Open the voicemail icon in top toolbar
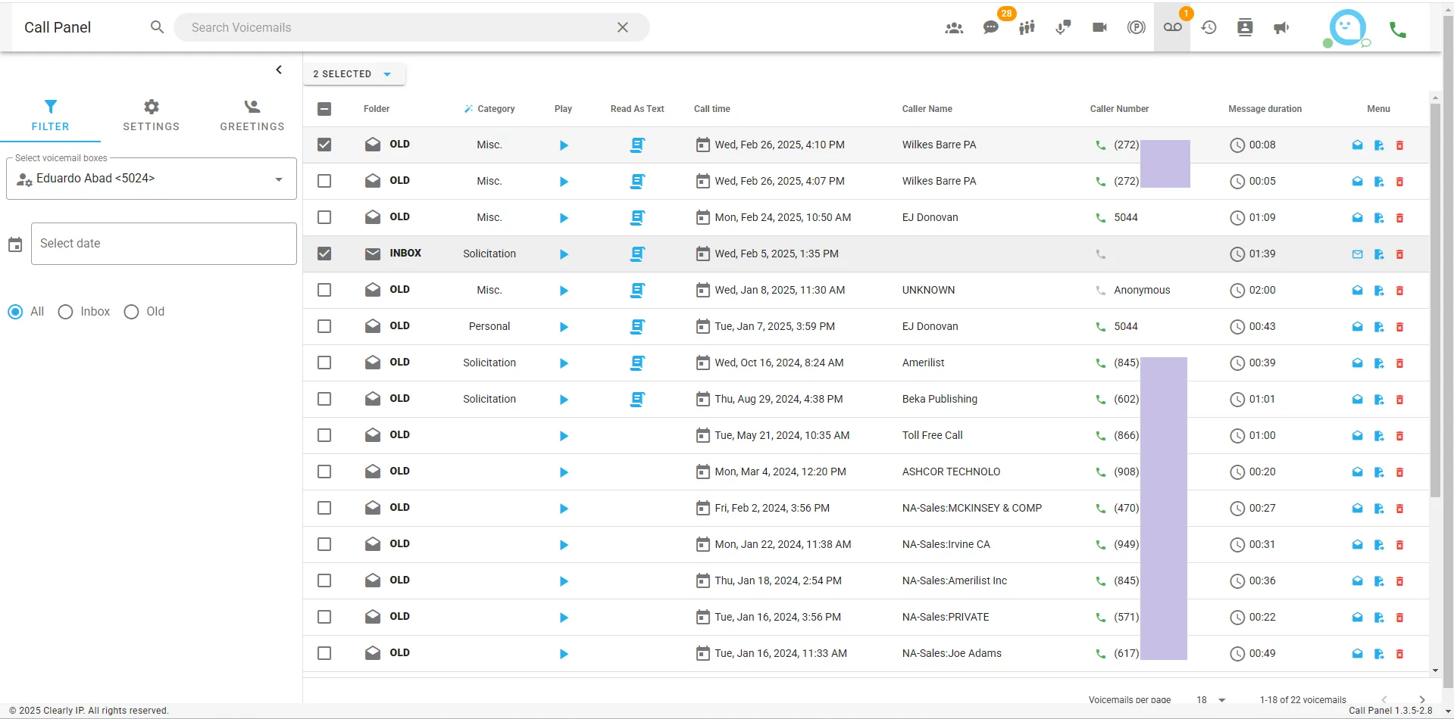Image resolution: width=1454 pixels, height=719 pixels. pyautogui.click(x=1172, y=27)
